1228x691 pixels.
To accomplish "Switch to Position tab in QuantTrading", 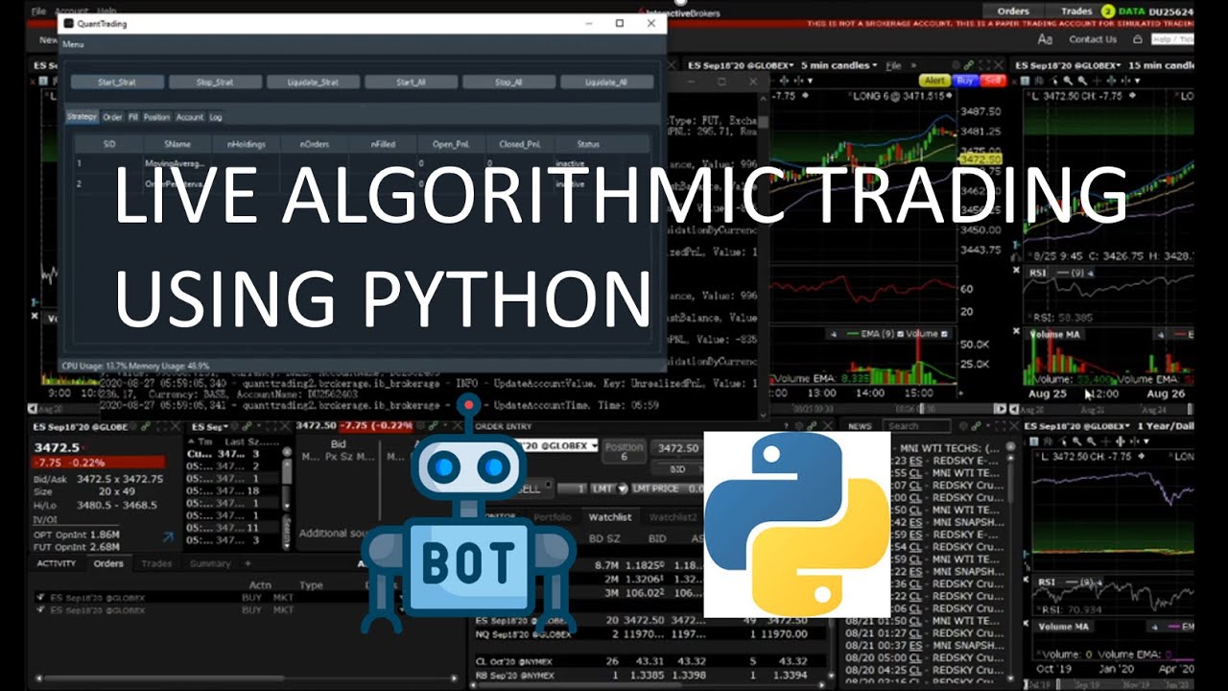I will pos(156,117).
